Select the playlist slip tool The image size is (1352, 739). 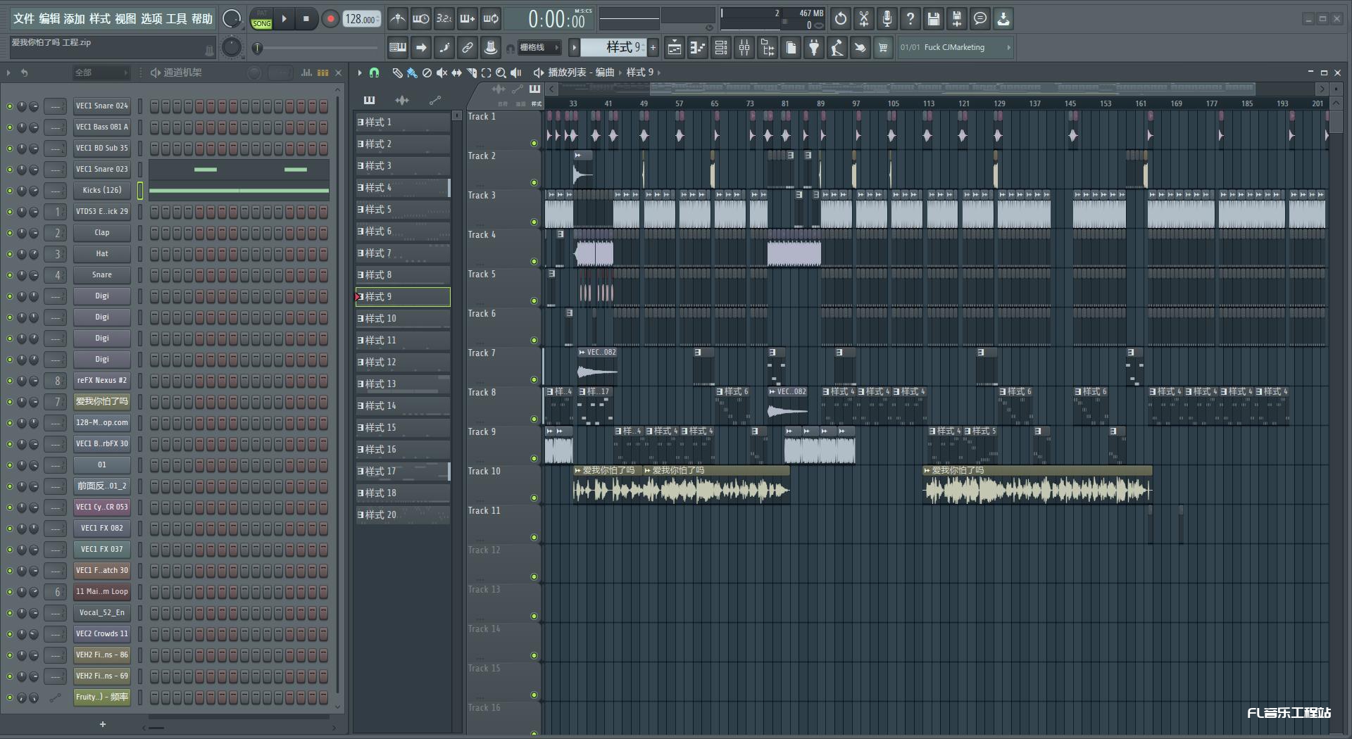(x=456, y=72)
